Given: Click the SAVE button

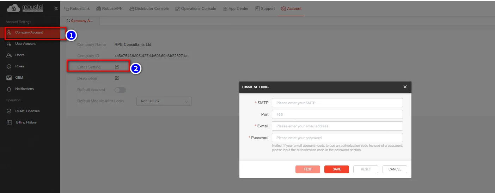Looking at the screenshot, I should click(336, 169).
